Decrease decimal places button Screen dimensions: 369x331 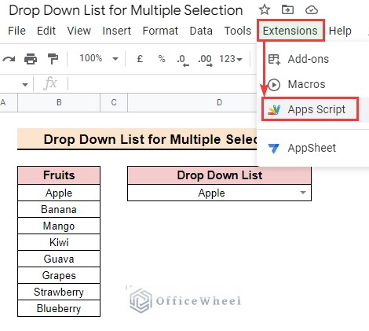pyautogui.click(x=182, y=60)
